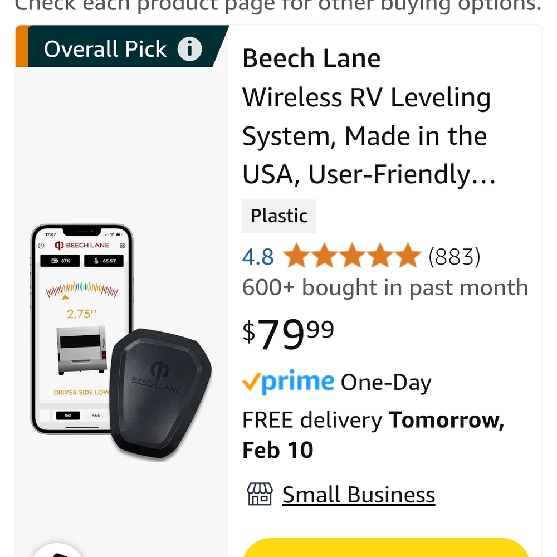Click the Wi-Fi status icon on the phone

click(x=111, y=236)
